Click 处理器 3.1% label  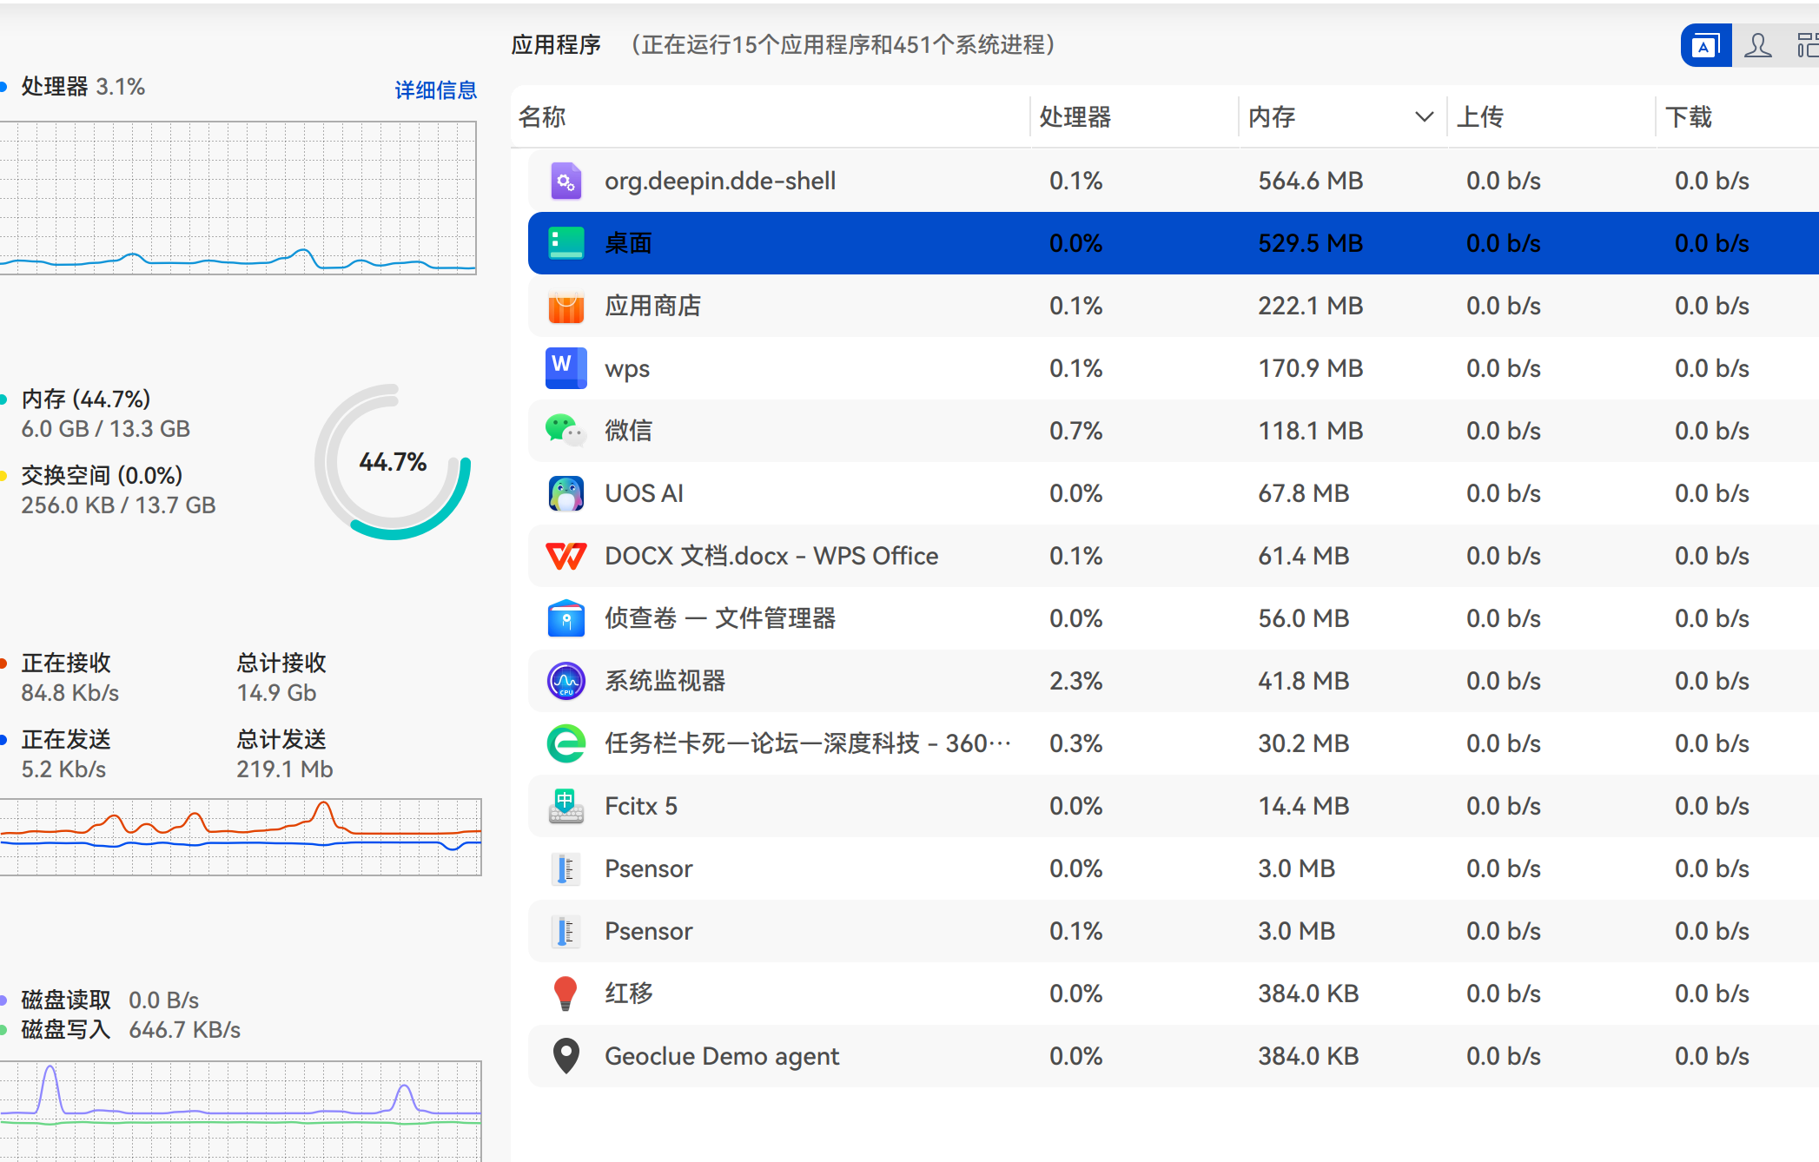[83, 87]
